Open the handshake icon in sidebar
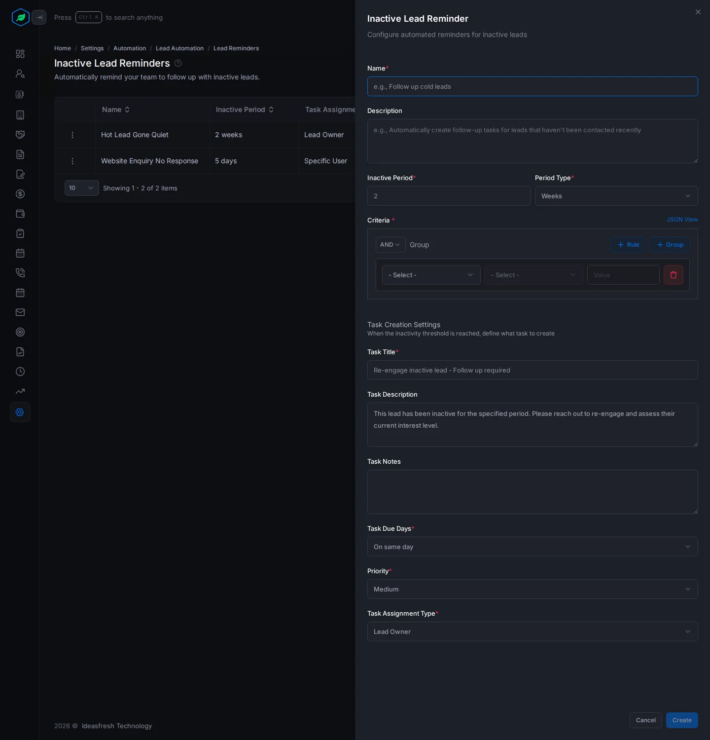Image resolution: width=710 pixels, height=740 pixels. click(20, 135)
